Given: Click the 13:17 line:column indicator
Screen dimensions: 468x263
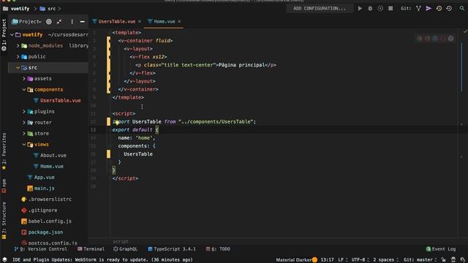Looking at the screenshot, I should pos(327,260).
